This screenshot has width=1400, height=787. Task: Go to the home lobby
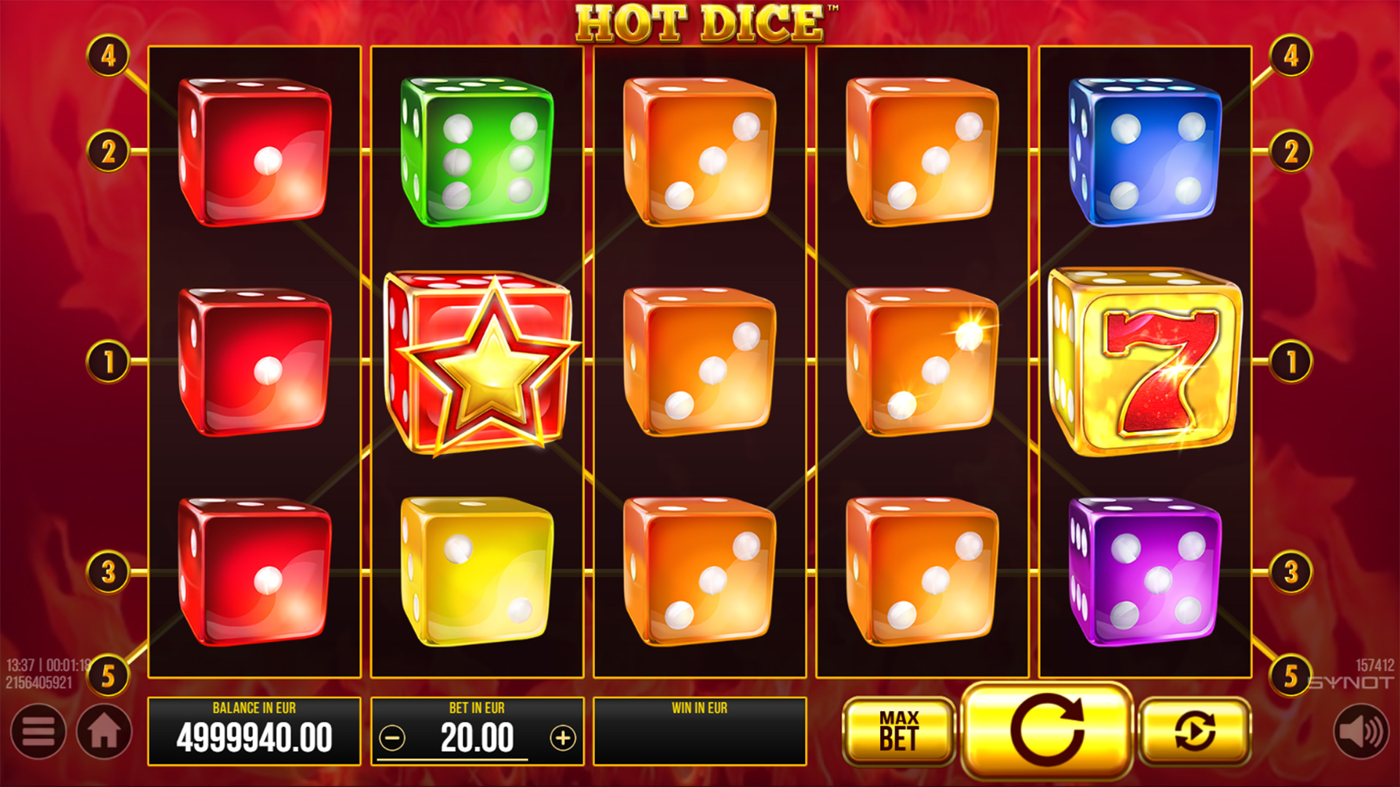coord(104,731)
